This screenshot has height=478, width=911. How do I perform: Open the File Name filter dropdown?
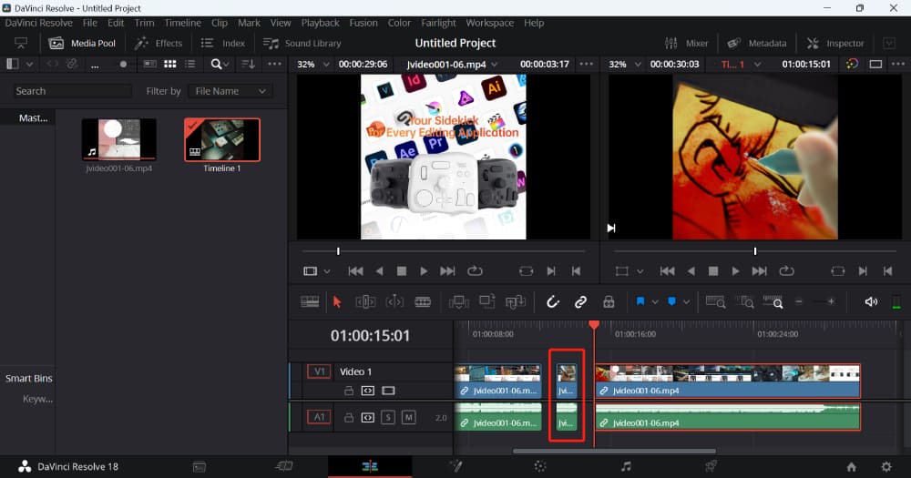[x=230, y=91]
